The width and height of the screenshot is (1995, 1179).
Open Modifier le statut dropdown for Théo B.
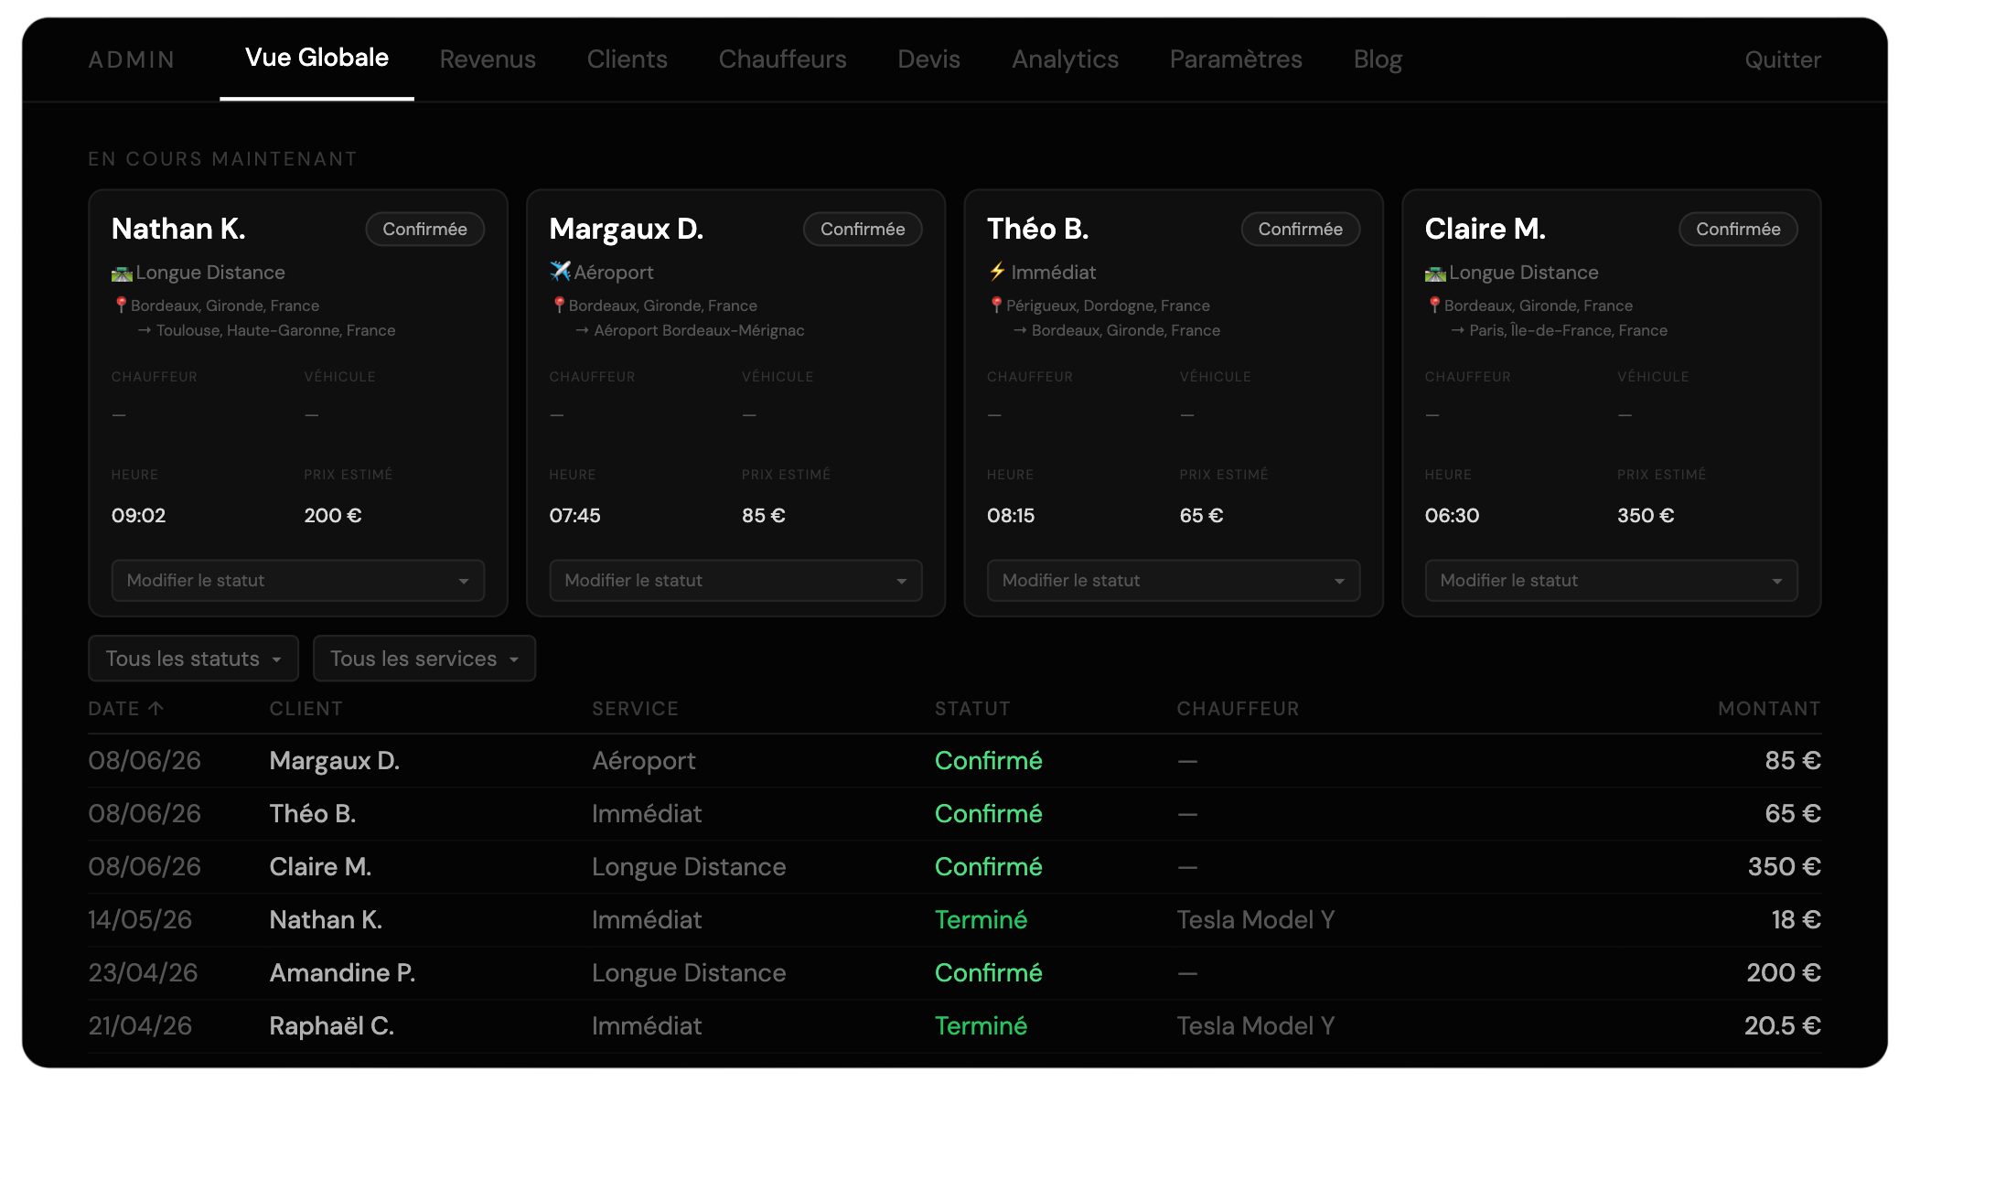(x=1174, y=581)
